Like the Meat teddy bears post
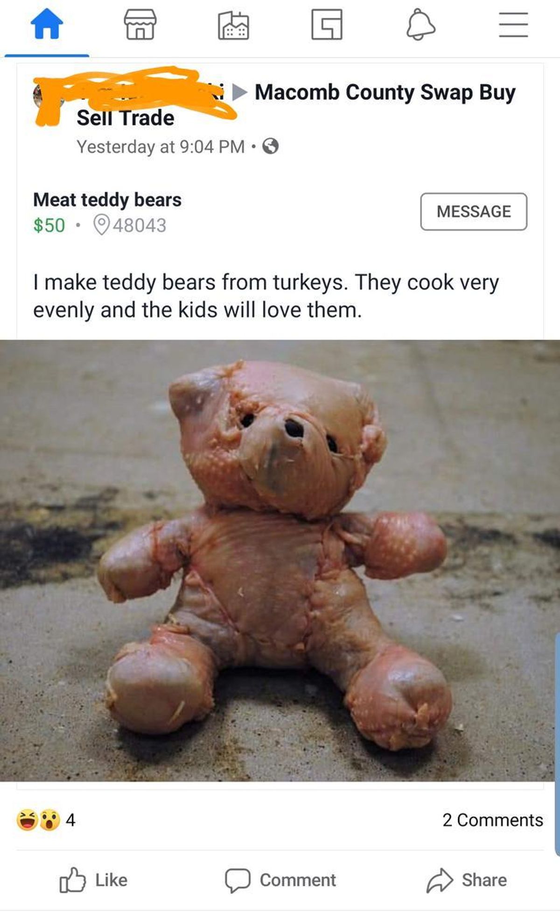The image size is (560, 915). click(x=93, y=880)
